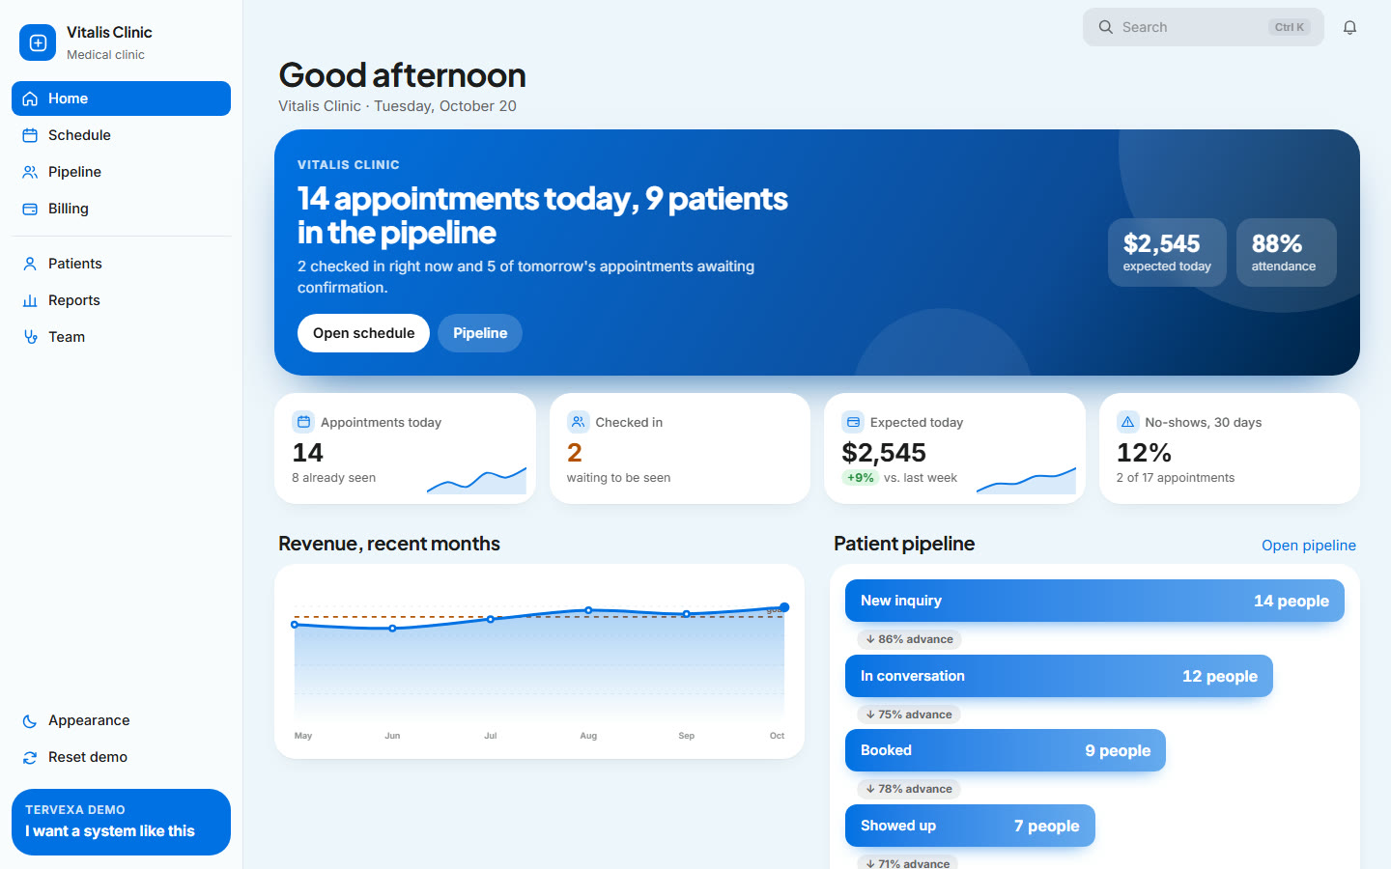Go to Home in the sidebar

pos(121,98)
